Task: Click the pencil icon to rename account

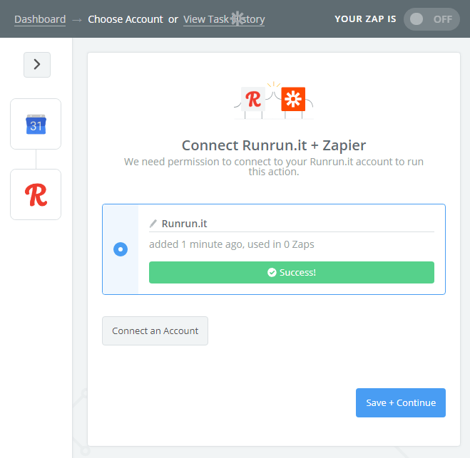Action: 153,224
